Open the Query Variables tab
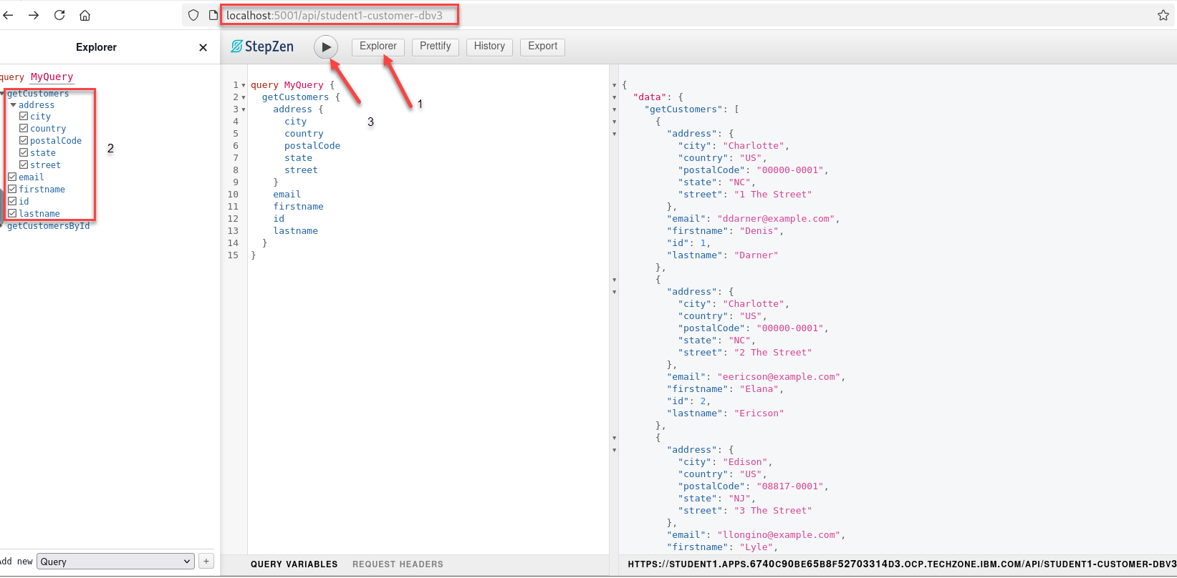 (294, 564)
